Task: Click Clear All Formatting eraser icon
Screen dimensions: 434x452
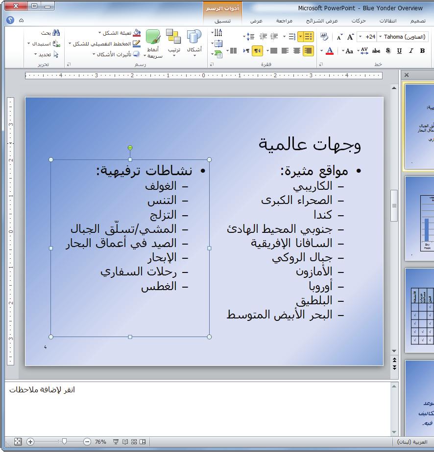Action: 324,37
